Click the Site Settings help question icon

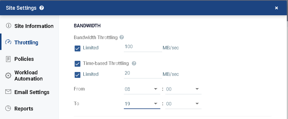(x=42, y=8)
